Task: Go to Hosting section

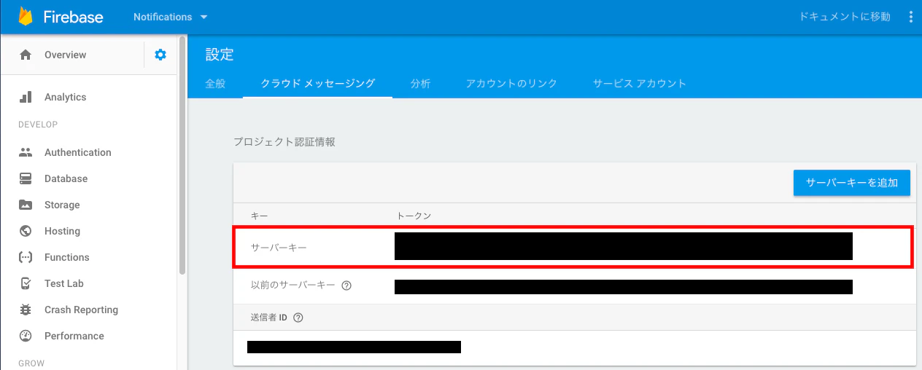Action: [x=62, y=231]
